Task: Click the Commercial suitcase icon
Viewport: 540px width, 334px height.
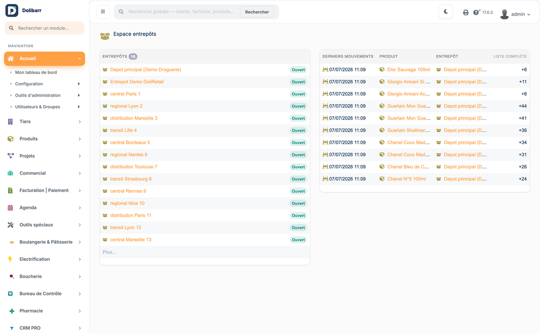Action: (10, 173)
